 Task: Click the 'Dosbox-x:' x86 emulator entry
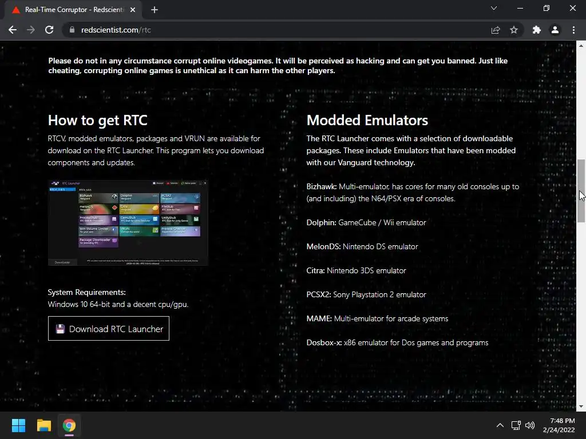point(397,343)
